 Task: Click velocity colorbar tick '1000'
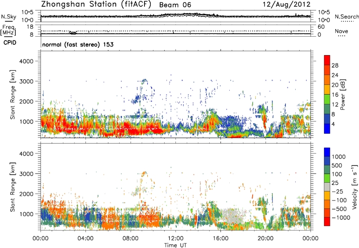coord(338,157)
